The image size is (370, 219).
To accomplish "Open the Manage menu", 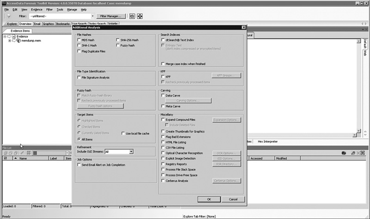I will coord(72,10).
